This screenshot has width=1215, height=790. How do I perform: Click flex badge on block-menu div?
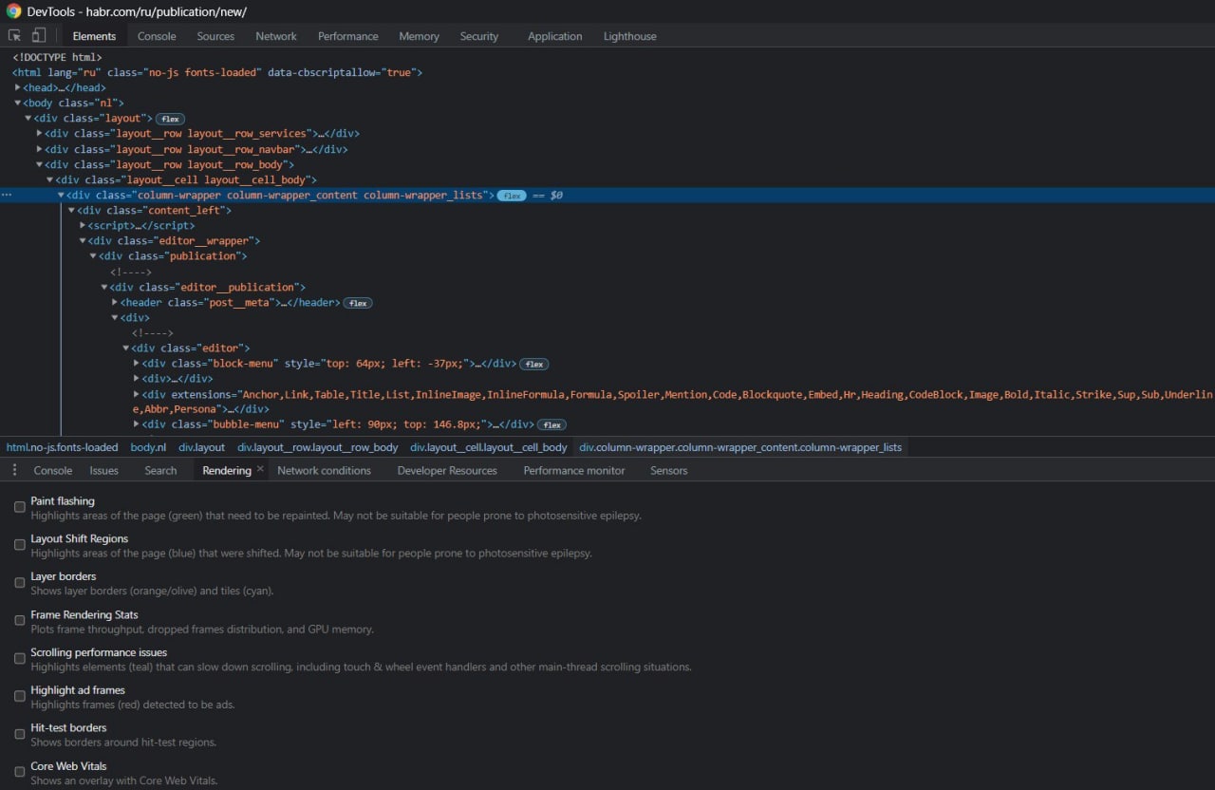tap(534, 364)
